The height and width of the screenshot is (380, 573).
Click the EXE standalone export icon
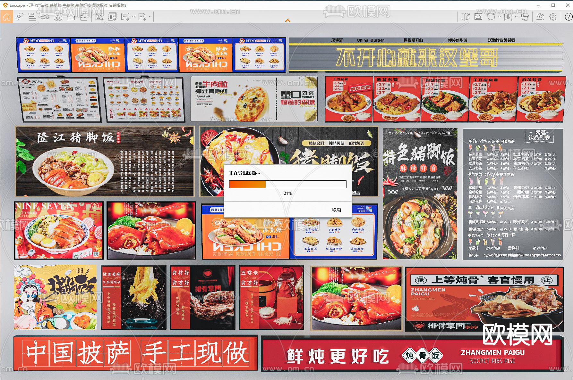(x=142, y=17)
